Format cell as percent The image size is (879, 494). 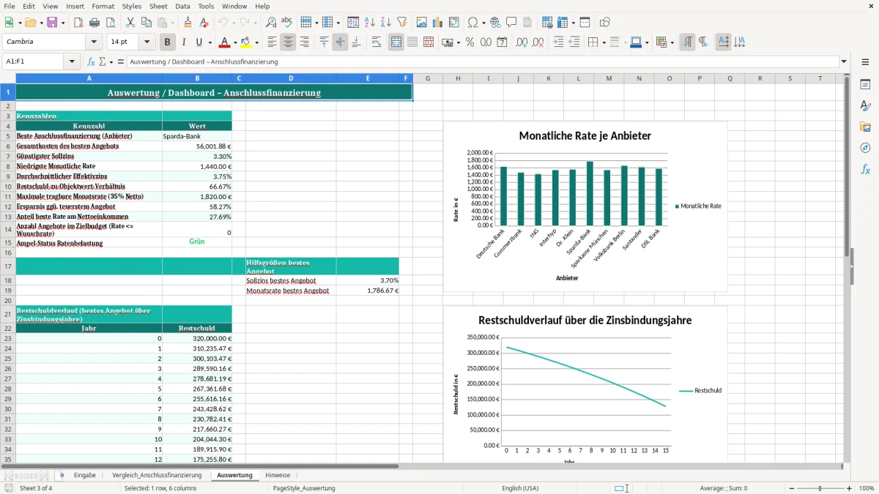(470, 42)
